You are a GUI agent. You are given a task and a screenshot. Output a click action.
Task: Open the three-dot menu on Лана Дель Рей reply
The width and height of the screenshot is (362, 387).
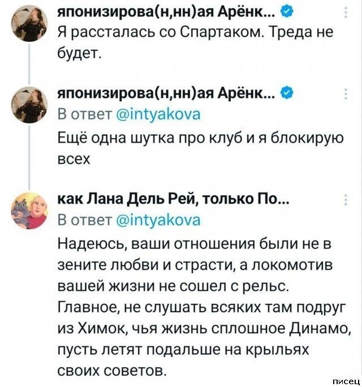(x=346, y=201)
